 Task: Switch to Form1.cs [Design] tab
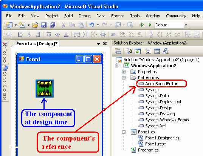coord(37,44)
